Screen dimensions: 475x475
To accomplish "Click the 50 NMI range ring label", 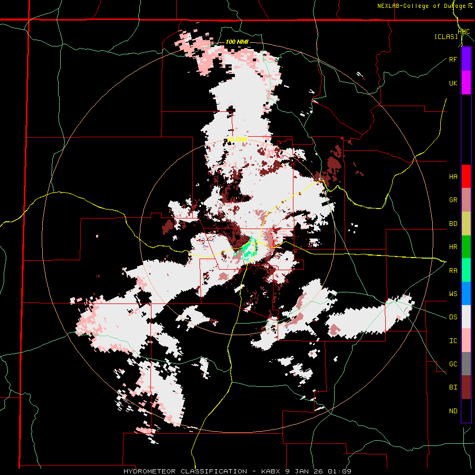I will (237, 139).
